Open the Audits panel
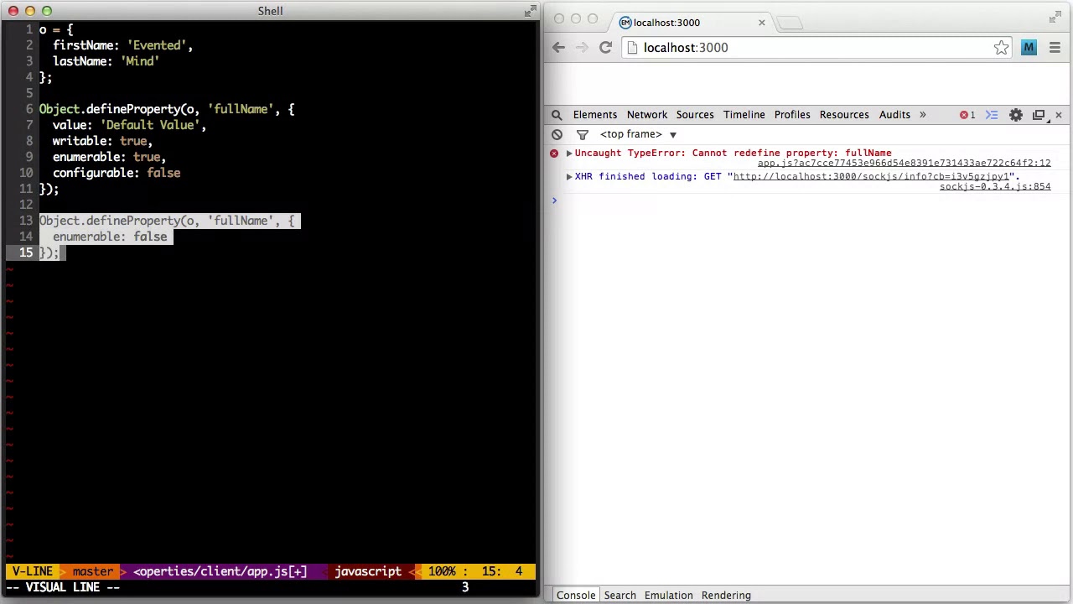Screen dimensions: 1073x604 pos(894,115)
